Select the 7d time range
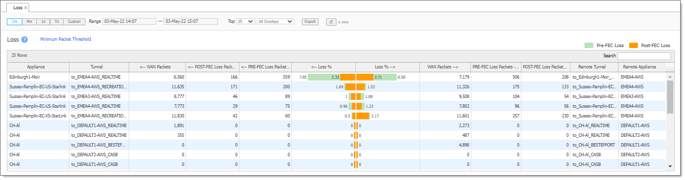This screenshot has height=180, width=685. coord(57,21)
